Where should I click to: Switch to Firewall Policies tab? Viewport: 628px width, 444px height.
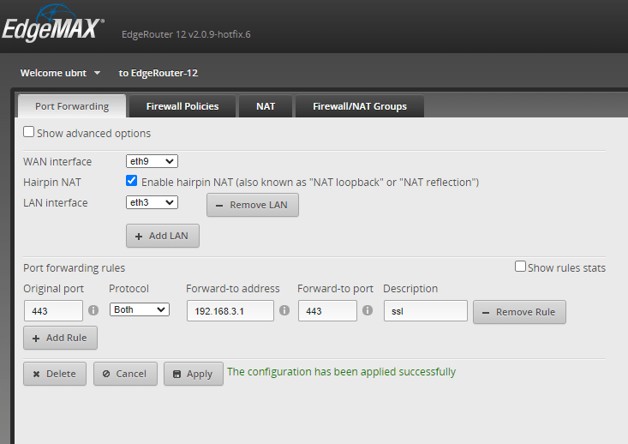coord(182,106)
